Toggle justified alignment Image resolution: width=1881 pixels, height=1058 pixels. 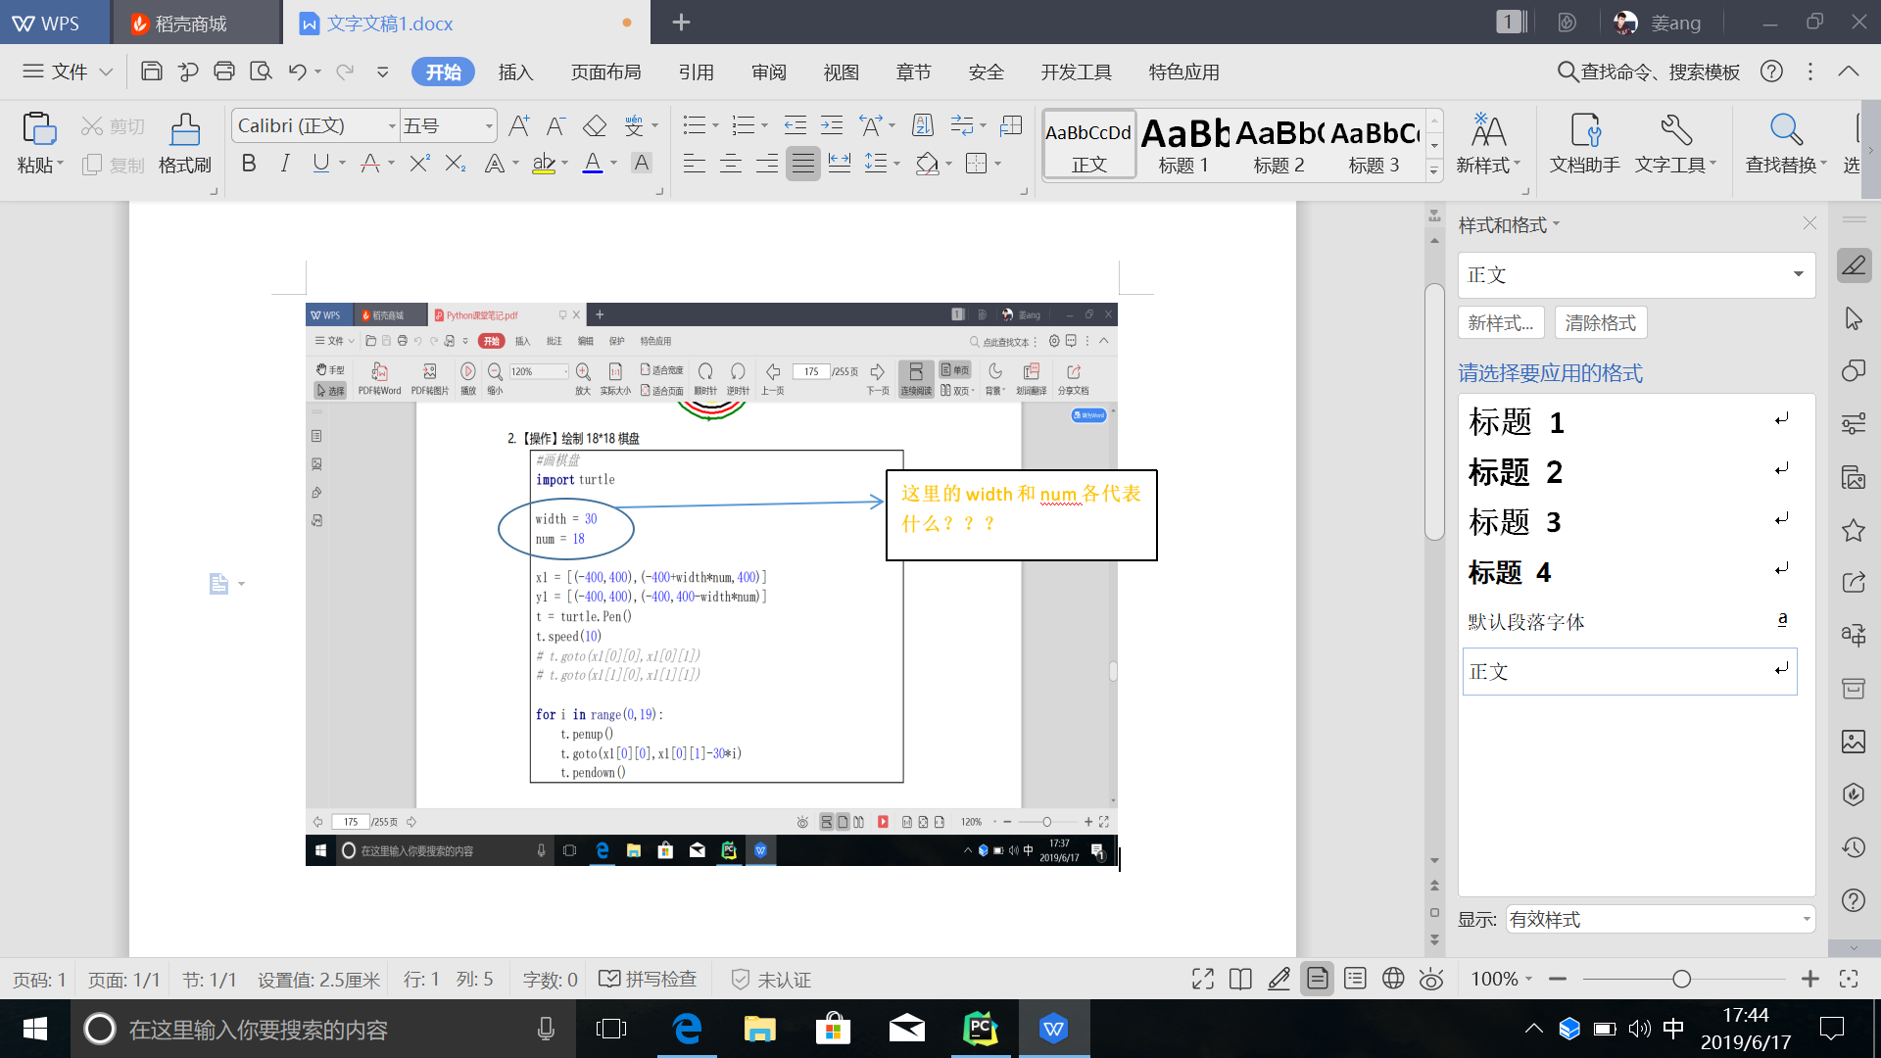[x=803, y=164]
